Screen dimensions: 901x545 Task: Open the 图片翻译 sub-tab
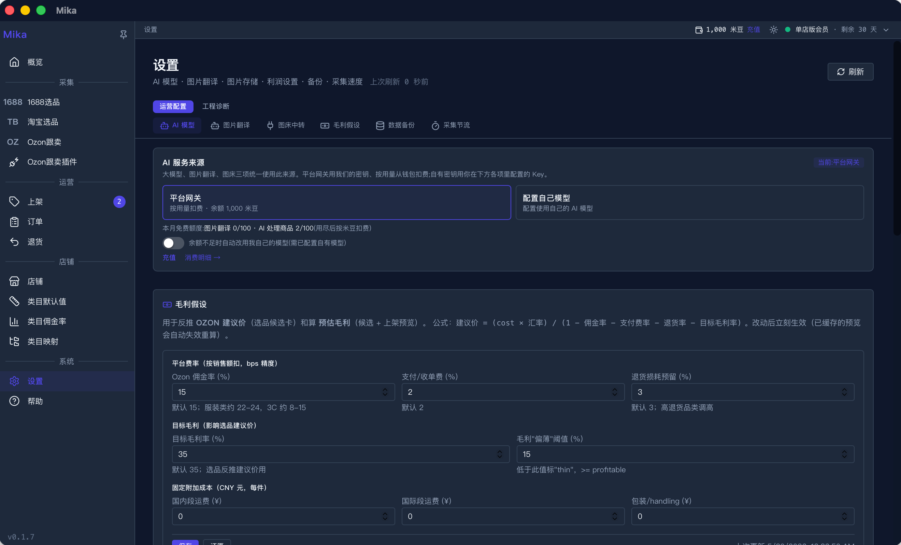tap(230, 125)
